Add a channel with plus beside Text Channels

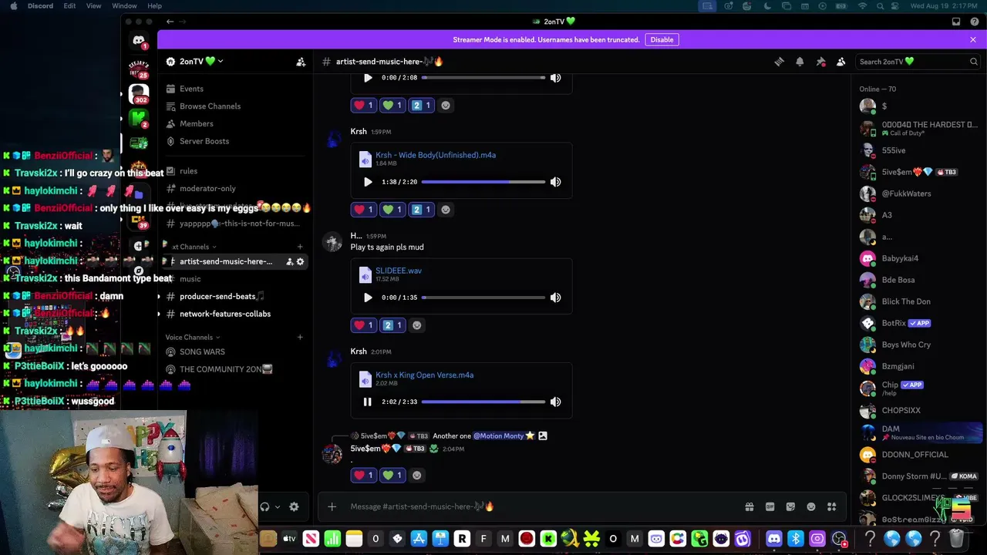pos(300,247)
